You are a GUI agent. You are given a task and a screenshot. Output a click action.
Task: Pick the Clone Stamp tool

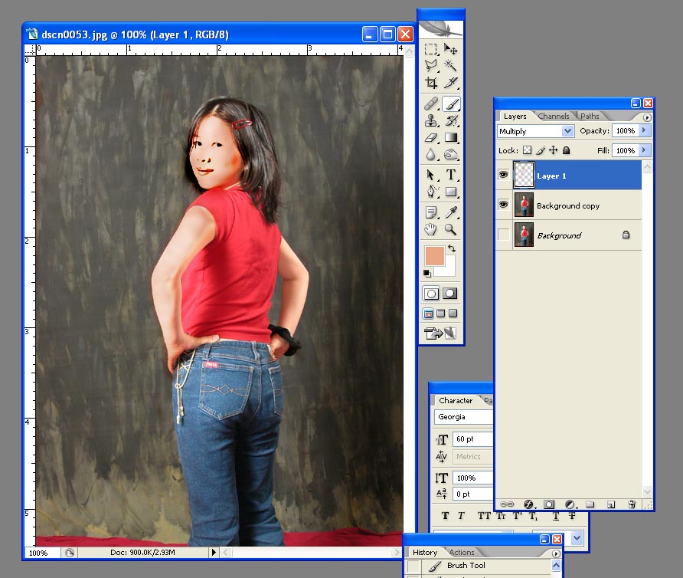tap(431, 120)
